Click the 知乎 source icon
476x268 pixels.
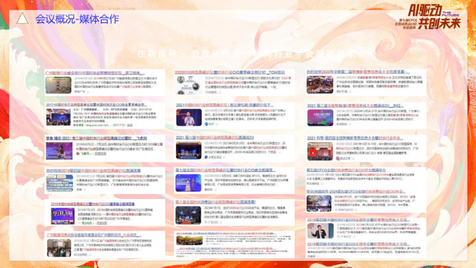(x=205, y=125)
